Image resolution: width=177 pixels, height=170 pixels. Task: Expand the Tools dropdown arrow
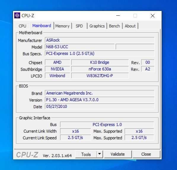[x=99, y=154]
